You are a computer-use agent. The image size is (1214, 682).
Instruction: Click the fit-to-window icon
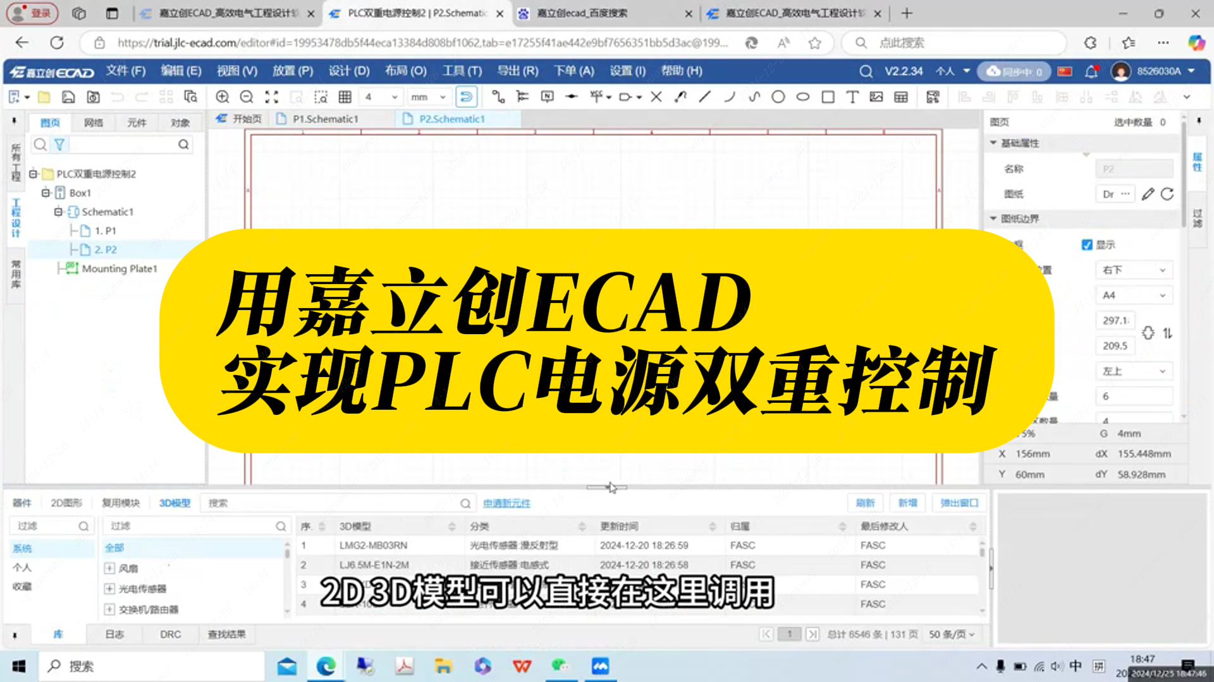click(271, 97)
